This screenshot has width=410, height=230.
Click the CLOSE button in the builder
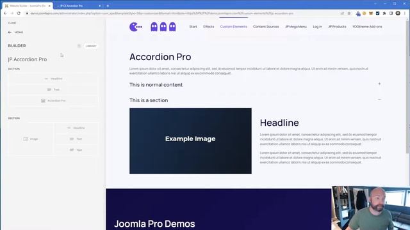click(12, 23)
